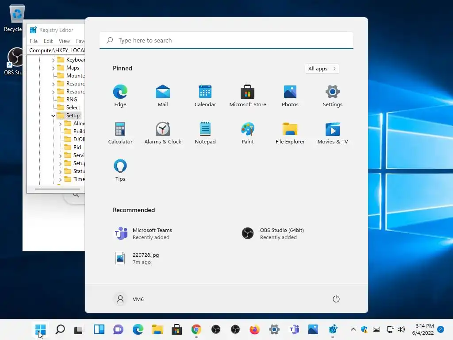This screenshot has height=340, width=453.
Task: Open Settings from pinned apps
Action: coord(333,96)
